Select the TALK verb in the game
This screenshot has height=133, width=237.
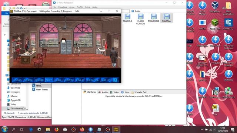[80, 80]
